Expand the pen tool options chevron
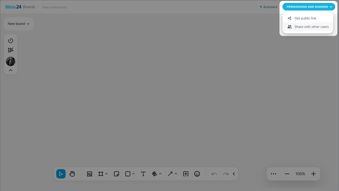The image size is (339, 191). 160,174
